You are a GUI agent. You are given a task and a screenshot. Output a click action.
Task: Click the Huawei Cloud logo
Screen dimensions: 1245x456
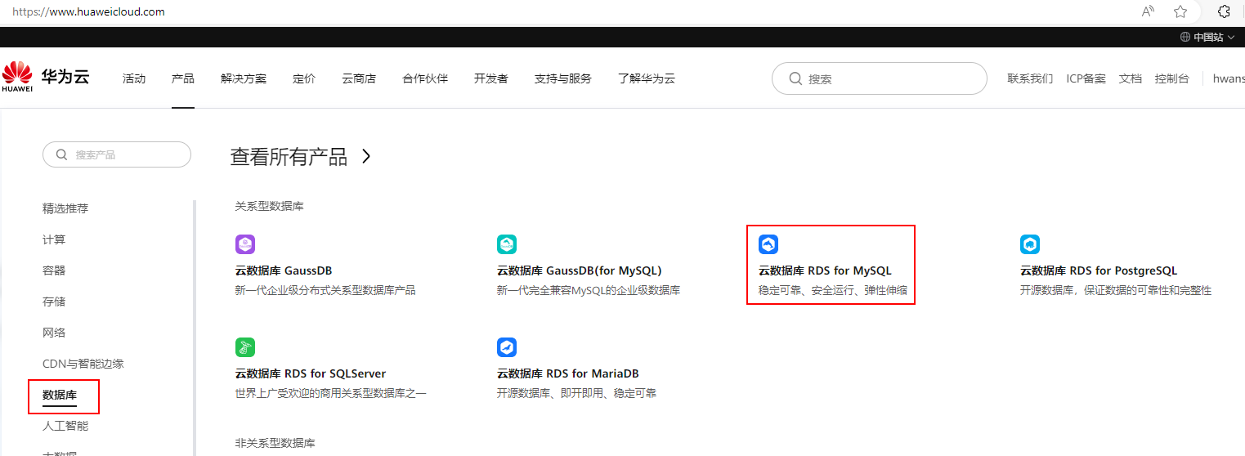[46, 78]
